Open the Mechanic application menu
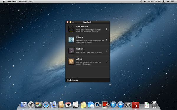This screenshot has width=177, height=110. tap(12, 1)
